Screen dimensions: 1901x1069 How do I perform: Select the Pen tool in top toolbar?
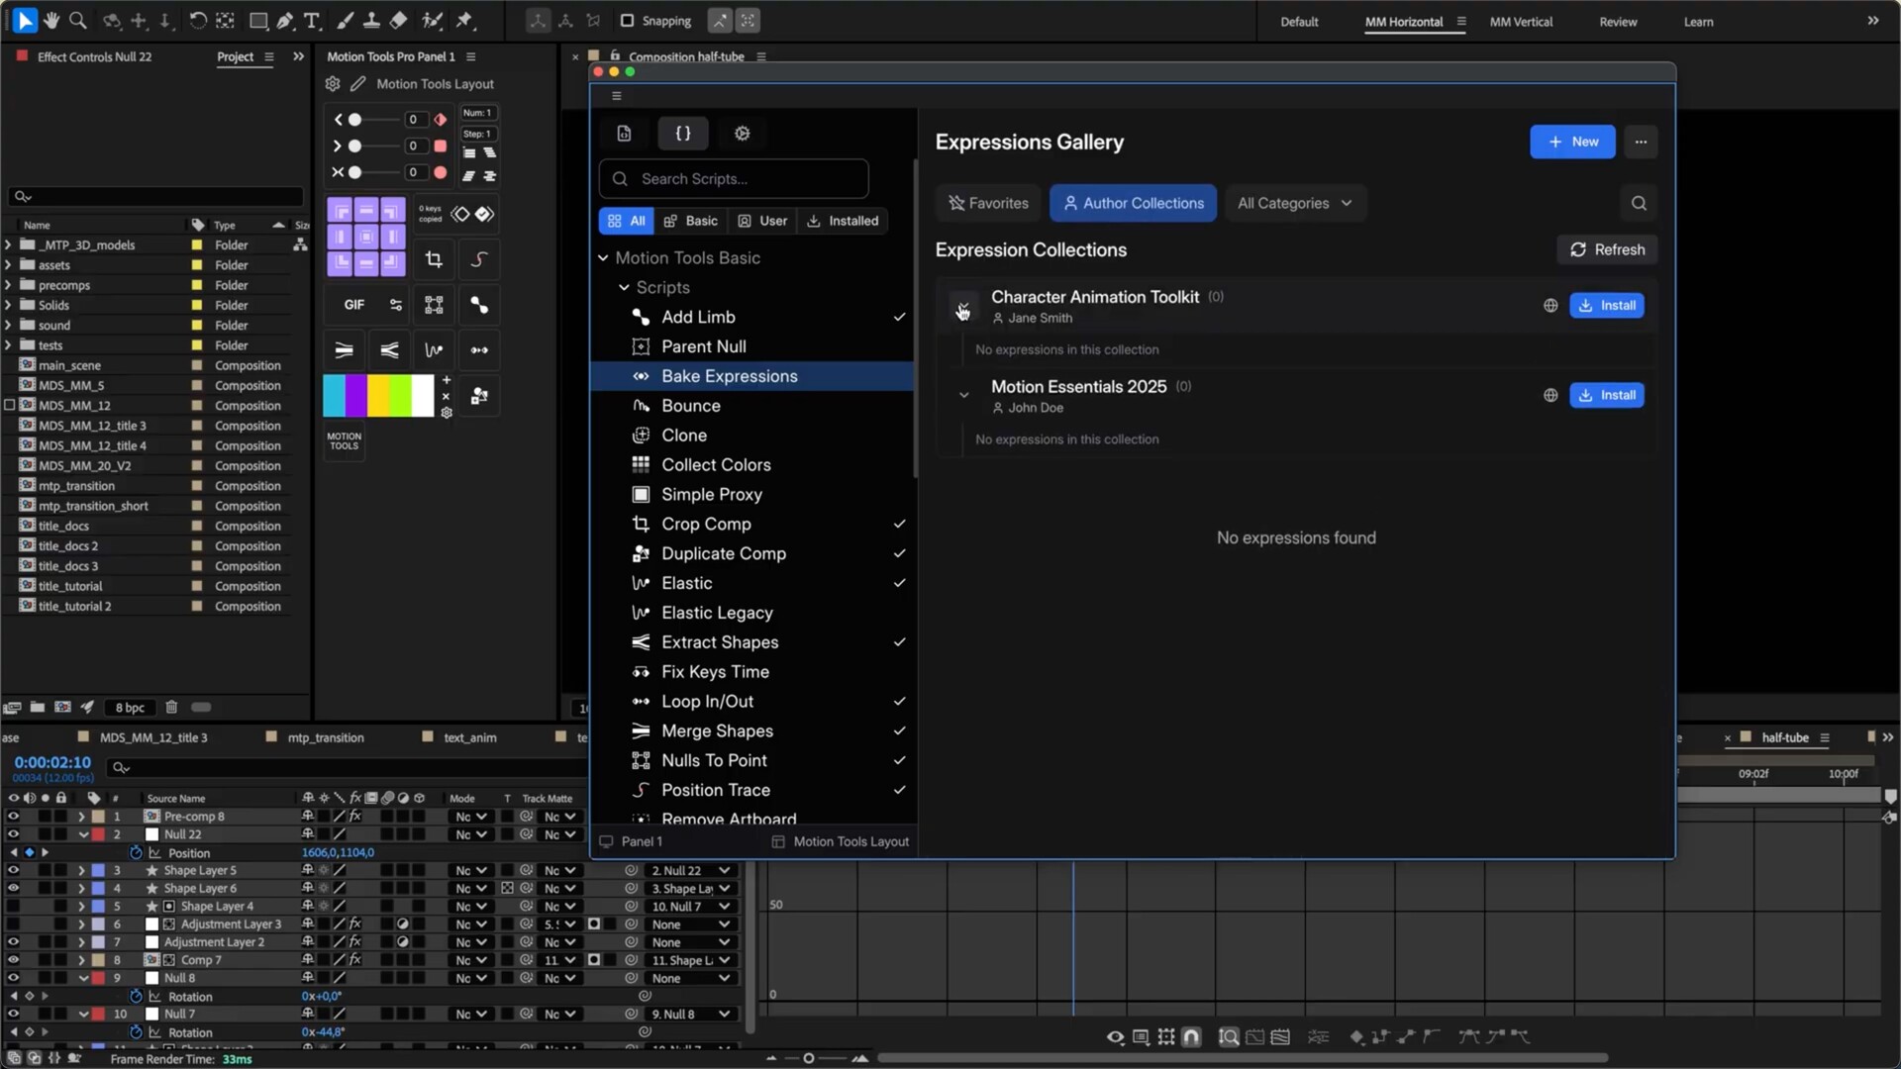(x=285, y=20)
